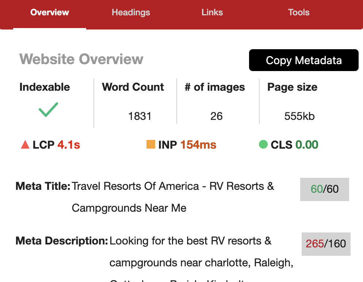Click the # of images label
363x282 pixels.
[215, 87]
